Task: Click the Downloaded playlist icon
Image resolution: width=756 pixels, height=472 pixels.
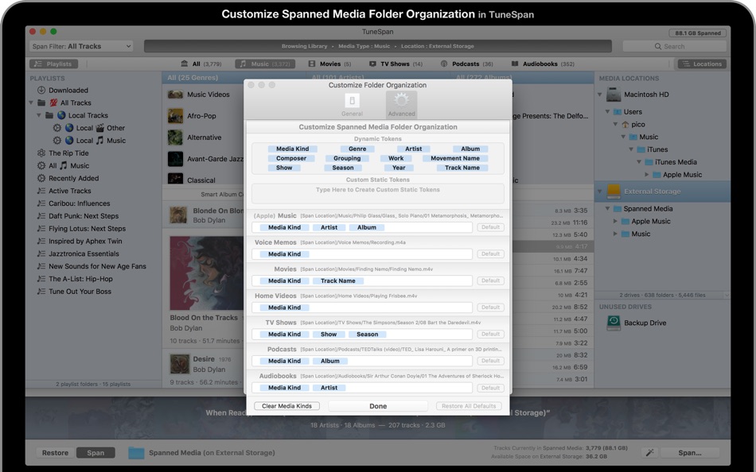Action: coord(41,91)
